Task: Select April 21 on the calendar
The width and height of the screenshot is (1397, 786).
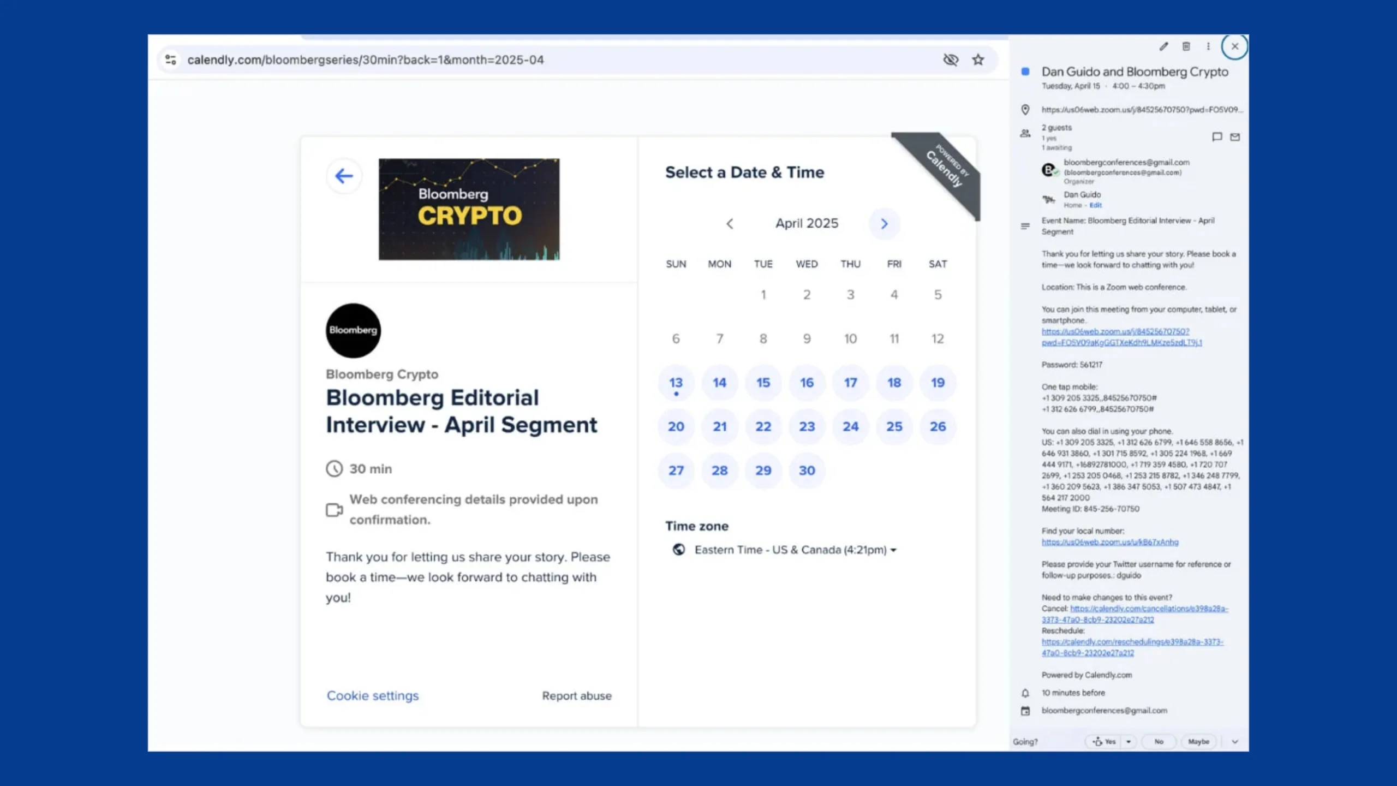Action: point(719,426)
